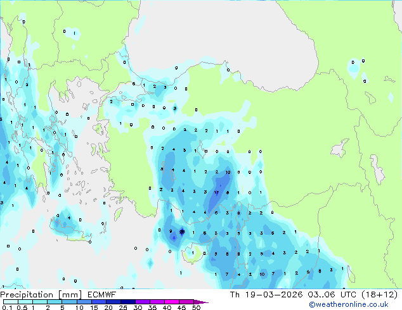
Task: Click the legend label '35'
Action: pos(152,307)
